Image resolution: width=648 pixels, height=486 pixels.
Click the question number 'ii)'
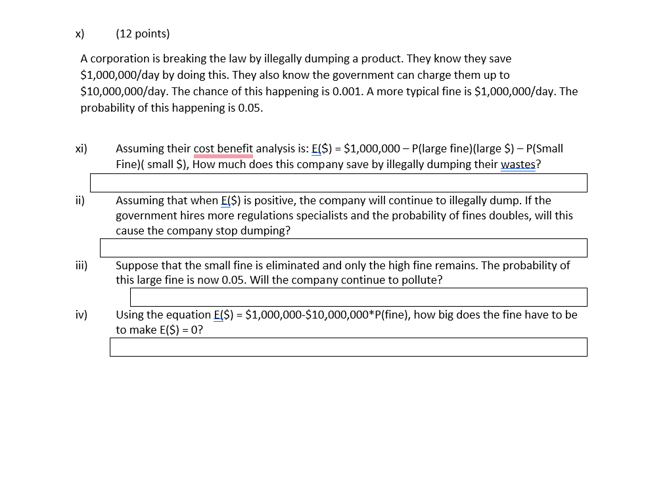(80, 200)
